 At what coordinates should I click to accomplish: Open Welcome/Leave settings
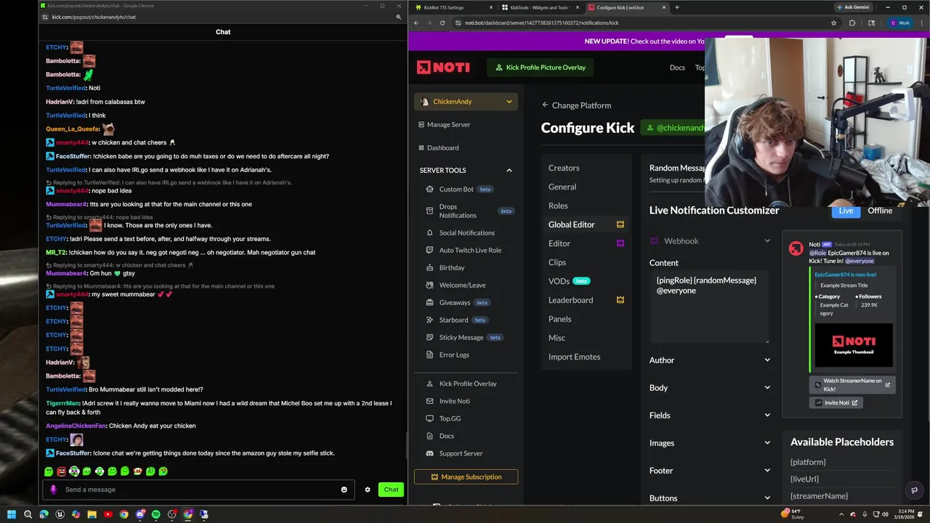pyautogui.click(x=462, y=285)
